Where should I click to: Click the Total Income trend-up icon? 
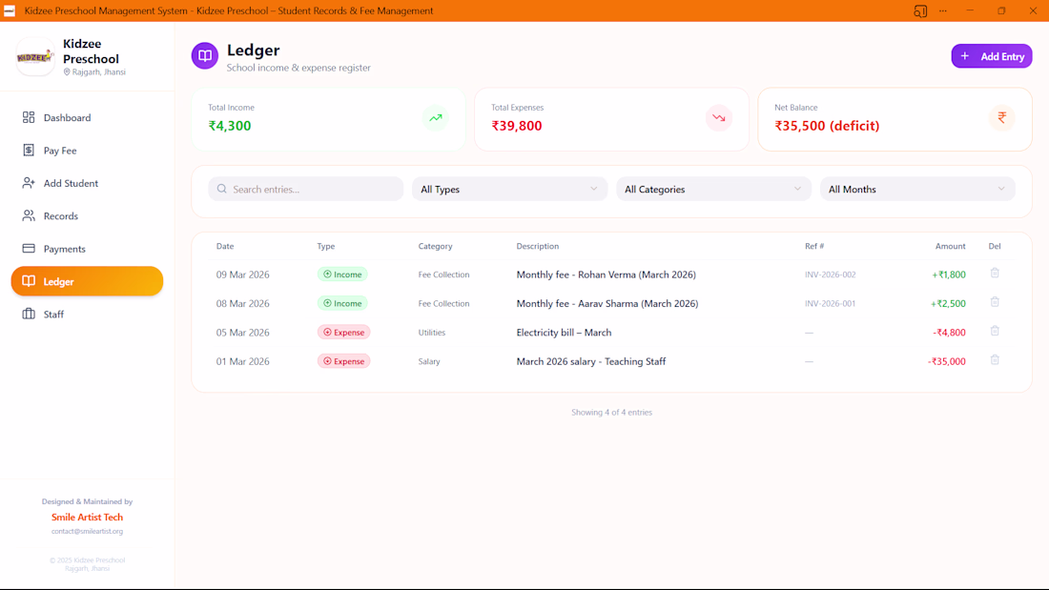pyautogui.click(x=436, y=118)
